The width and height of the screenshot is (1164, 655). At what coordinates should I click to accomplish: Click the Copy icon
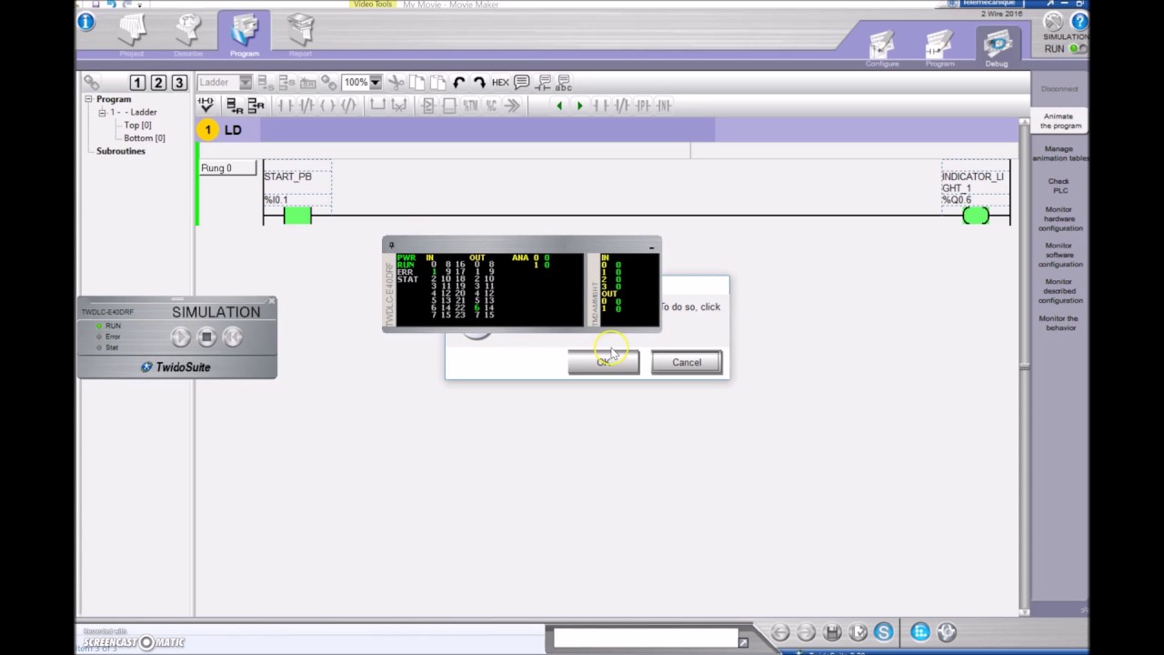point(417,83)
